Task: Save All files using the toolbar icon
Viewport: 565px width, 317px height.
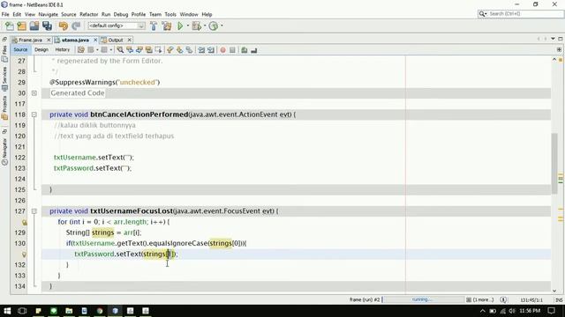Action: click(47, 26)
